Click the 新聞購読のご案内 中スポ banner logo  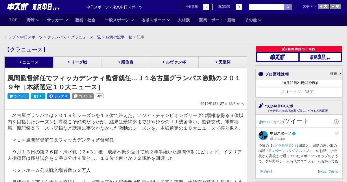point(278,57)
